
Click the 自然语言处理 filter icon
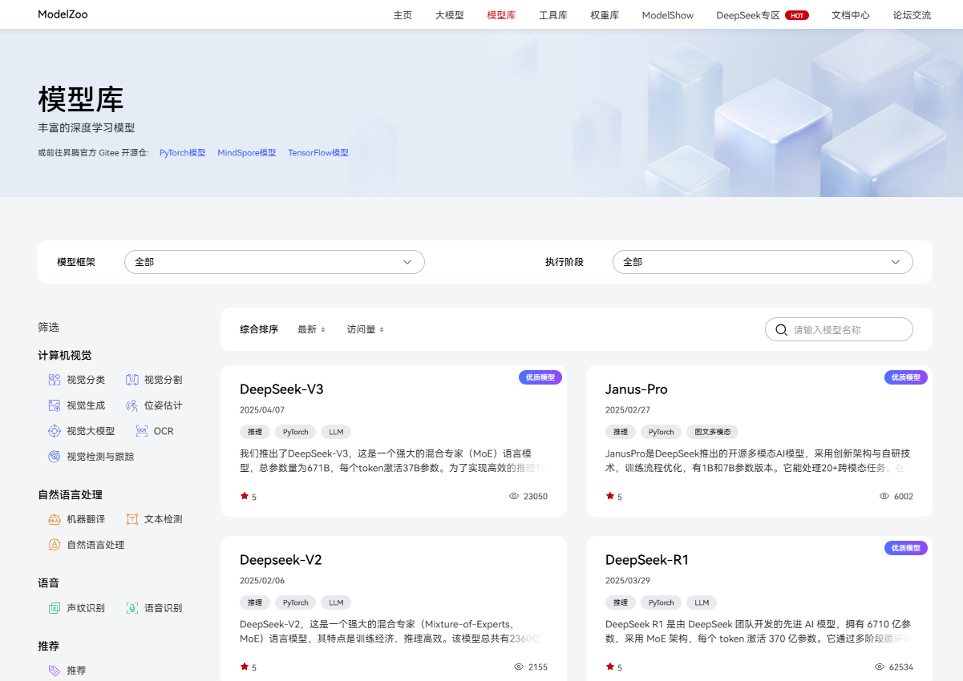point(55,545)
